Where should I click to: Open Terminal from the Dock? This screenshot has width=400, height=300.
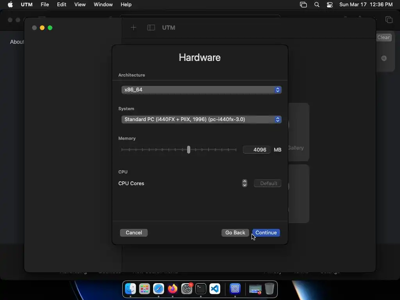(201, 289)
